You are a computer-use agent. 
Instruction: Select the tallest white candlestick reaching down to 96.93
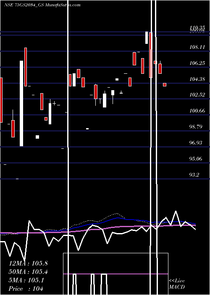pos(21,103)
